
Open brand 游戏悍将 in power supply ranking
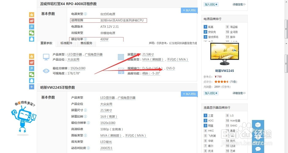[x=213, y=37]
